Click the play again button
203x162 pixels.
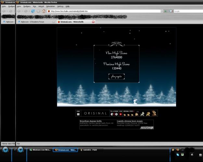[x=116, y=76]
